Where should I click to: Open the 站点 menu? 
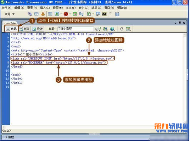click(x=96, y=8)
